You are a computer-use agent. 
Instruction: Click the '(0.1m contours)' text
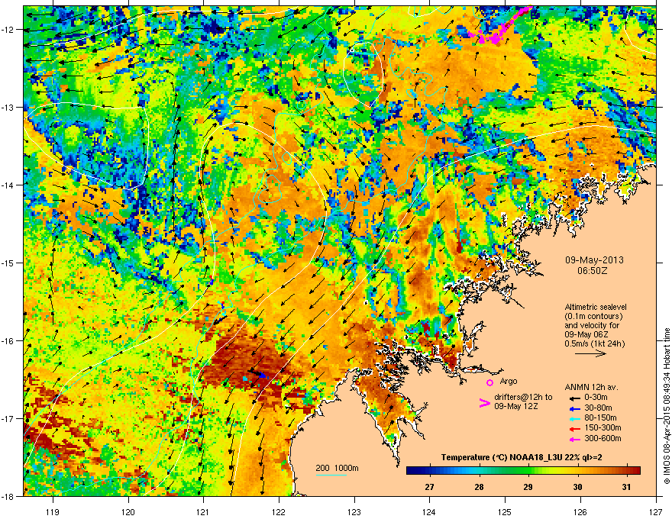point(593,317)
